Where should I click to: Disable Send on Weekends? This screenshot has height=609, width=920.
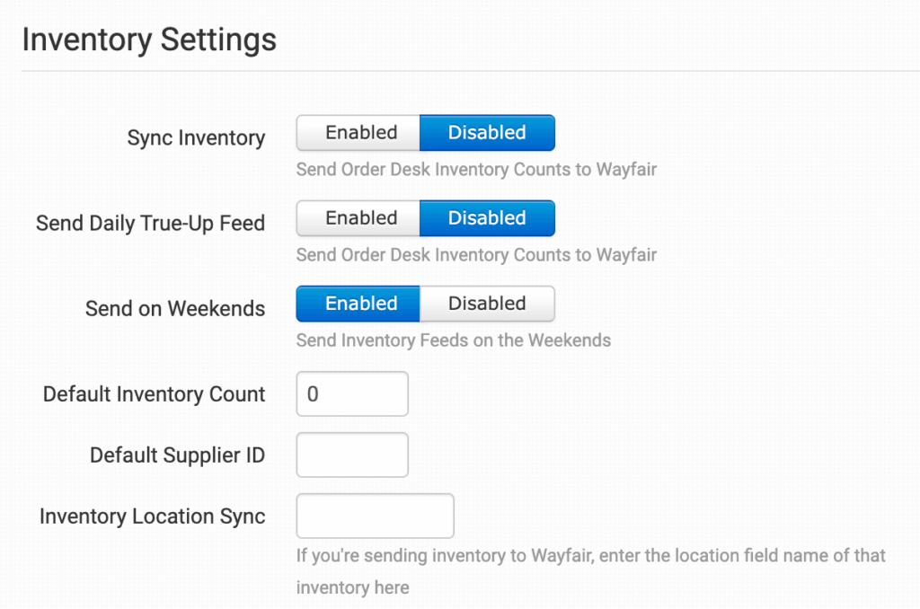487,304
